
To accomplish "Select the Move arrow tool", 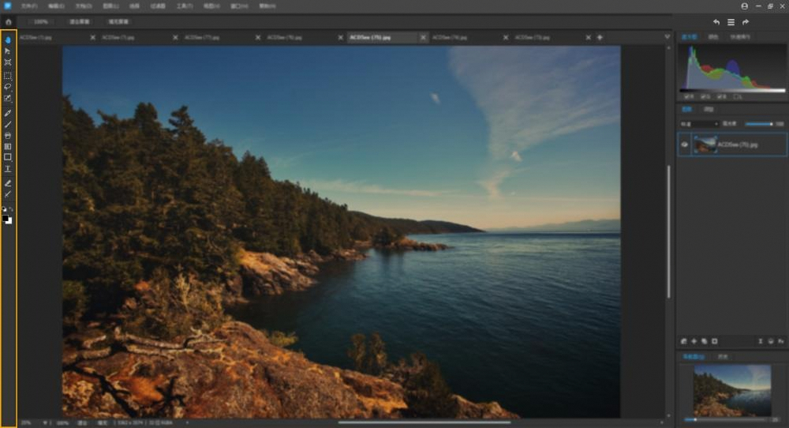I will click(x=8, y=51).
